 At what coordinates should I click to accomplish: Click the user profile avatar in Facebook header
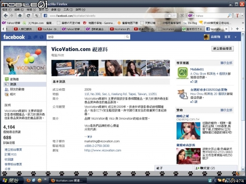pyautogui.click(x=207, y=37)
